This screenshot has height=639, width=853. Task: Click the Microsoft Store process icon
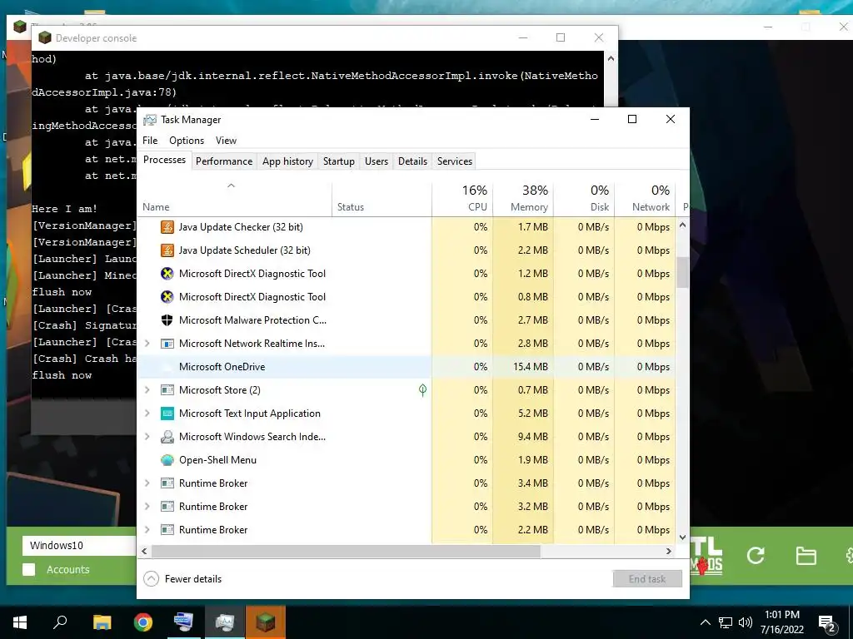point(167,390)
